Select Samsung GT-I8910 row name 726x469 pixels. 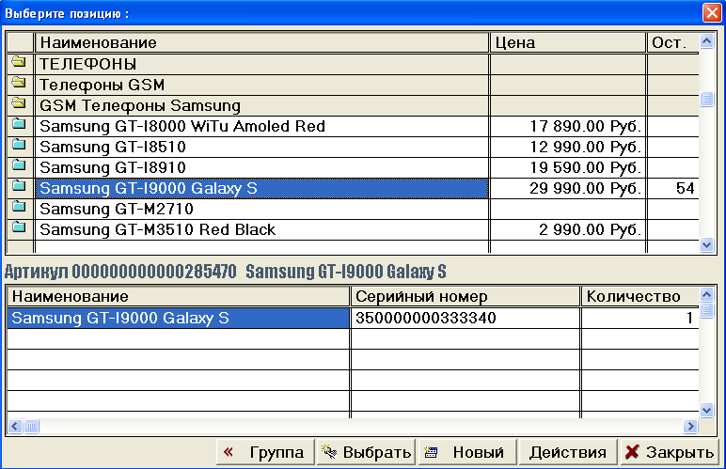tap(262, 167)
